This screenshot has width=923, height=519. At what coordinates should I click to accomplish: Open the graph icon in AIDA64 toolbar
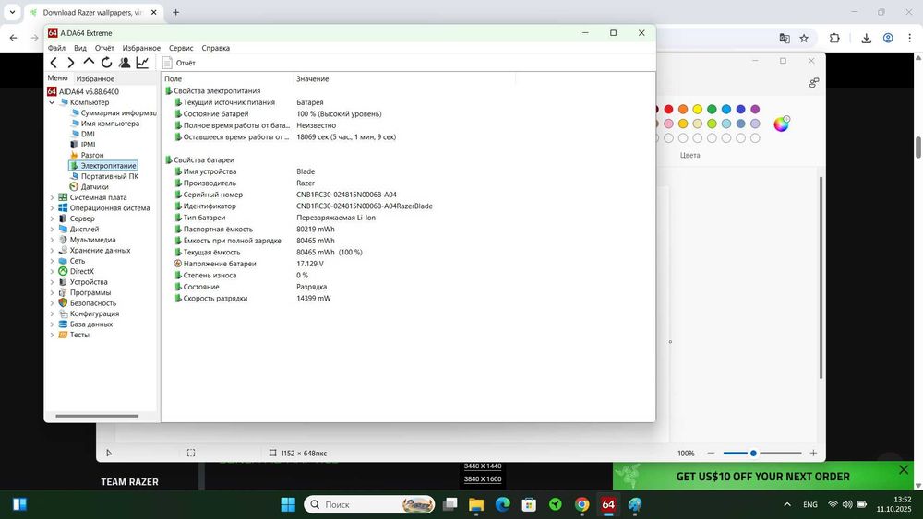(142, 63)
